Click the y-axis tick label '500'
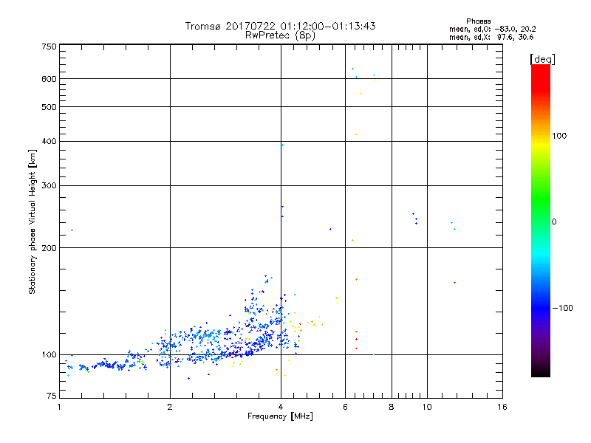Screen dimensions: 591x443 pyautogui.click(x=49, y=107)
